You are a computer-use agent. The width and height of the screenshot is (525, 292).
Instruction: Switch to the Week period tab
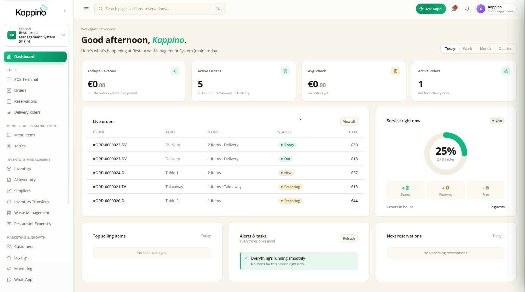click(x=467, y=48)
